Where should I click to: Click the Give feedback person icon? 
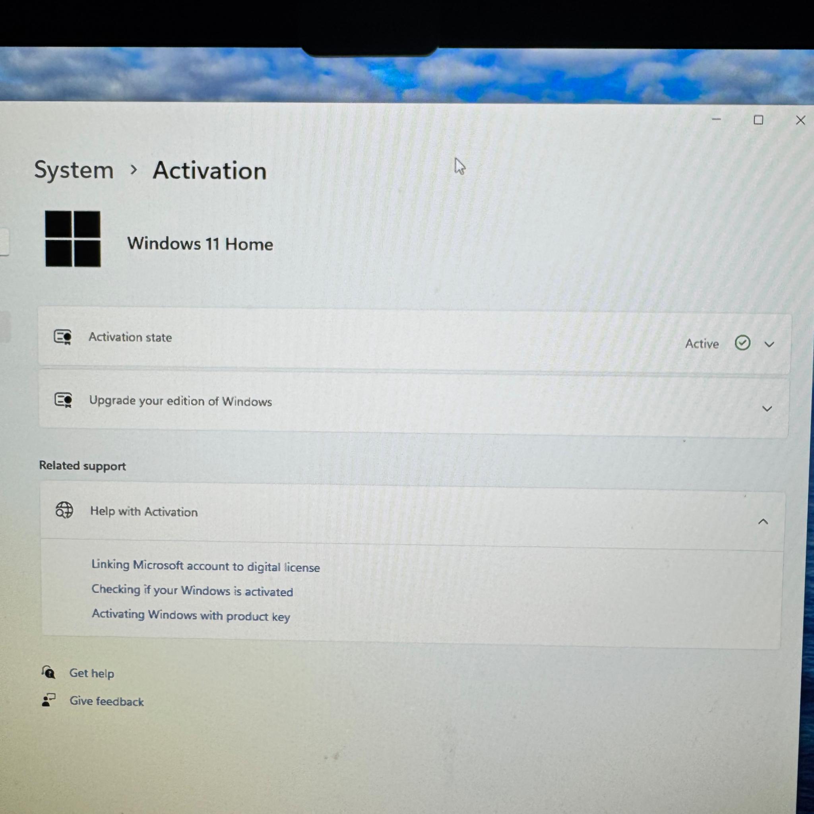[x=49, y=700]
